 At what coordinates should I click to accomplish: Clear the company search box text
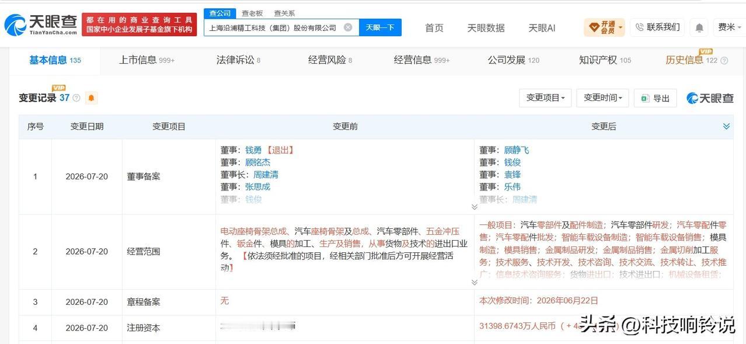(x=348, y=27)
